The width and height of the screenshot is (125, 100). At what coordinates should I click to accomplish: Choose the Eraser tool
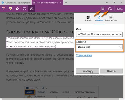point(17,9)
